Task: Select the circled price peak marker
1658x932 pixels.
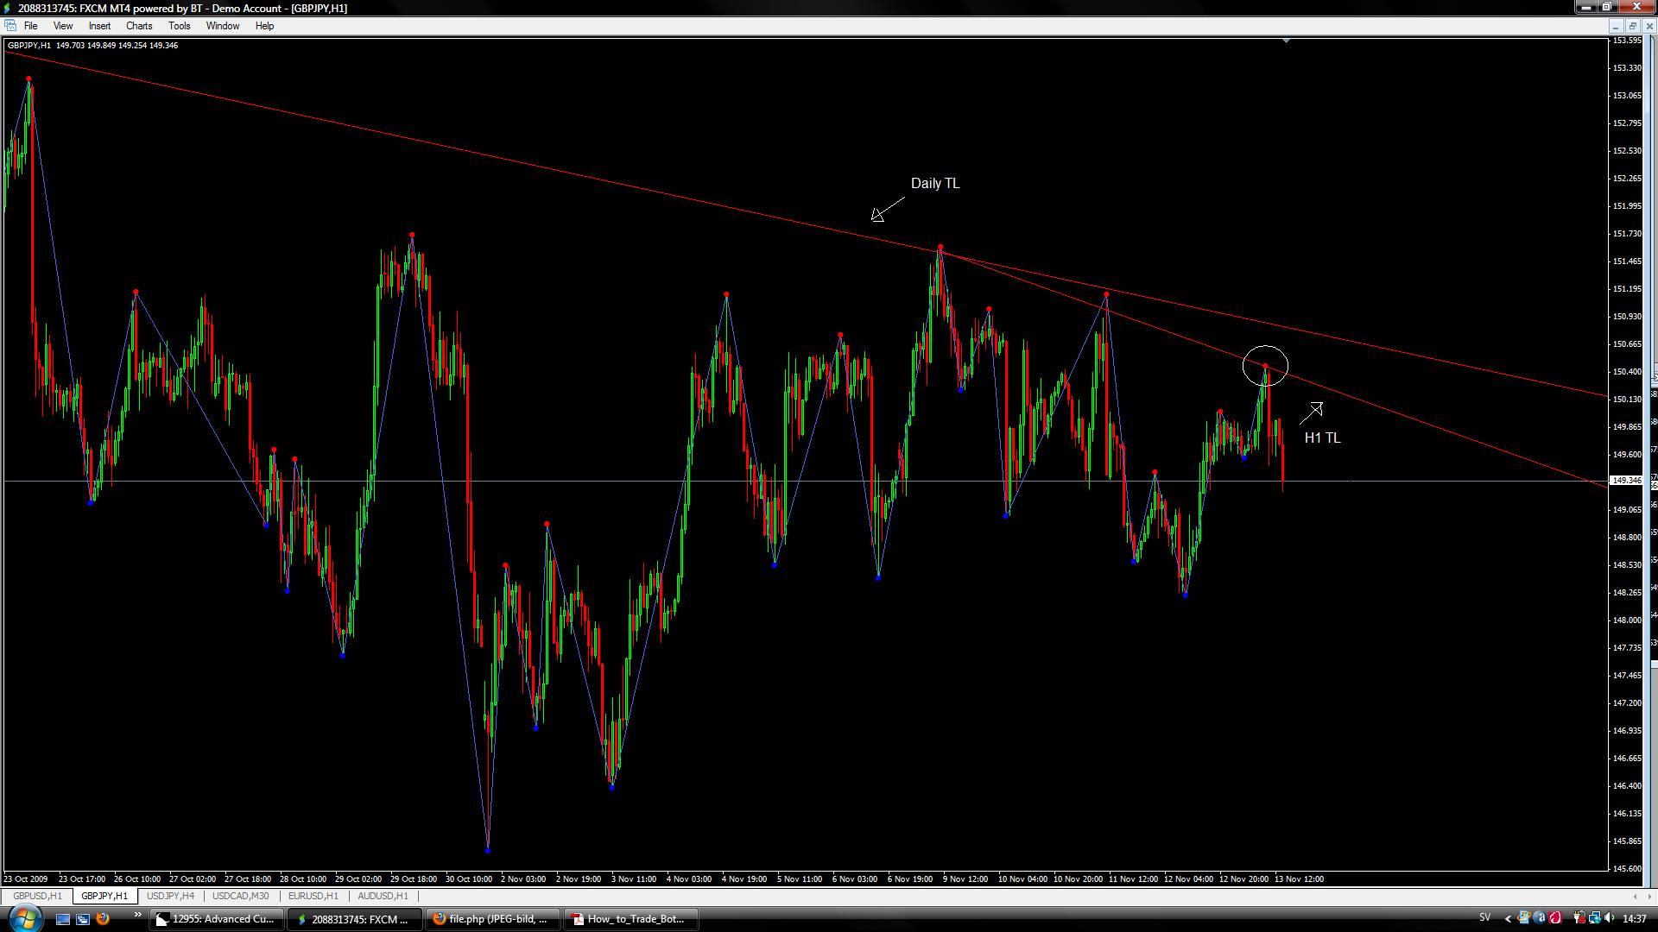Action: pos(1265,367)
